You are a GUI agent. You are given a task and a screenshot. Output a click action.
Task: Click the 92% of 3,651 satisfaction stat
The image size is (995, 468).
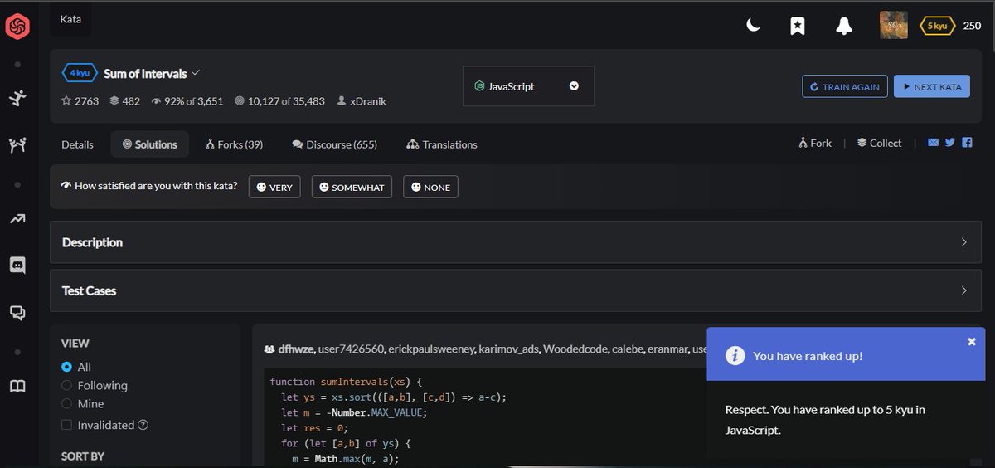coord(187,101)
